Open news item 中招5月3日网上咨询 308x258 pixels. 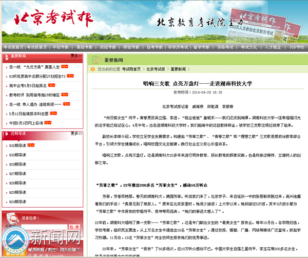(26, 123)
